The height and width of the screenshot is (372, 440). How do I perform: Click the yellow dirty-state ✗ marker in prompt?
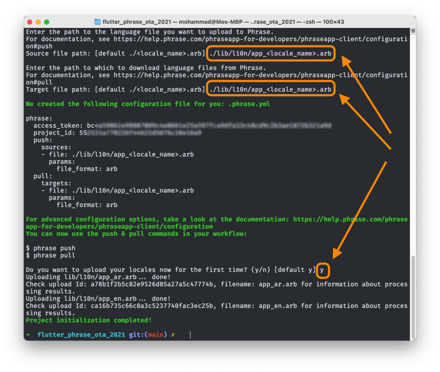click(x=173, y=335)
